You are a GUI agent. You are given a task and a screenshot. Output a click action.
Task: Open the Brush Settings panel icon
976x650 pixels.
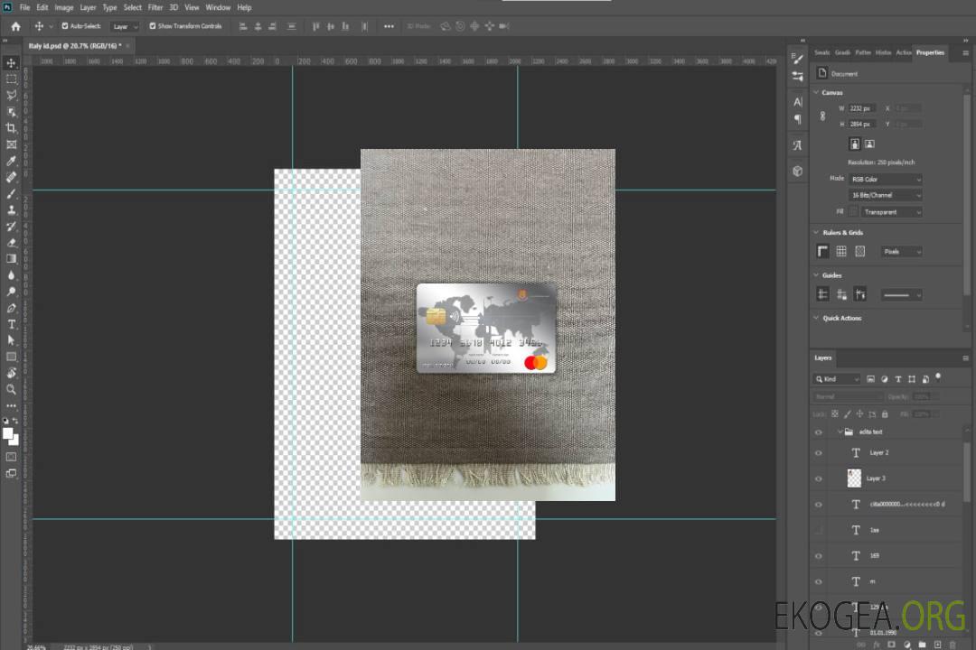click(797, 59)
